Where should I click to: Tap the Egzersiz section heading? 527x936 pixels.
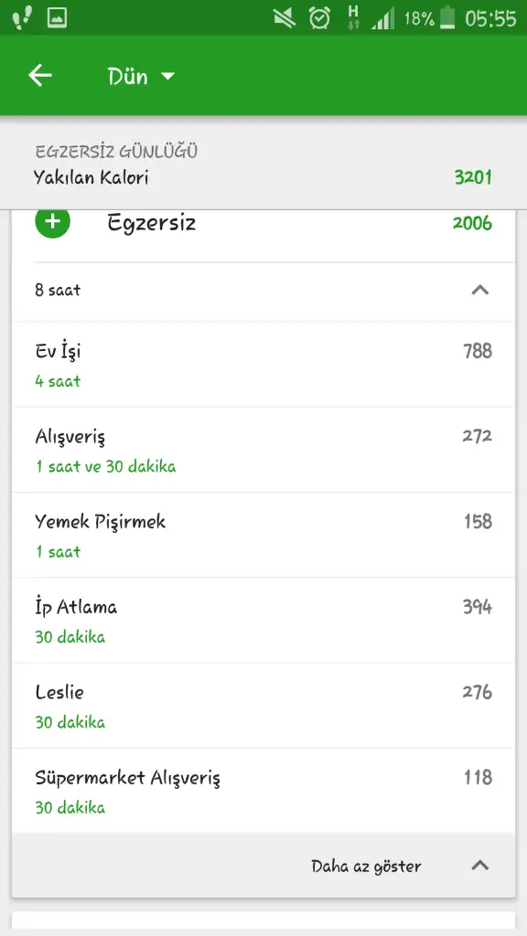point(152,223)
